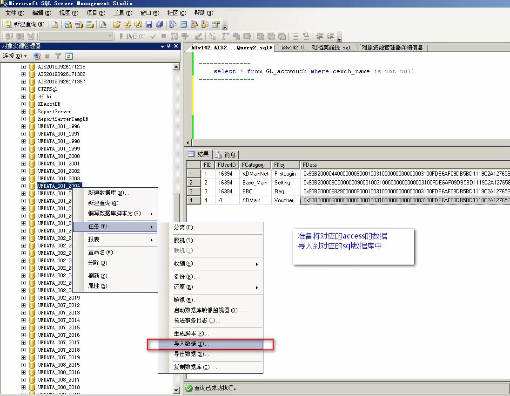Click the Disconnect icon in Object Explorer
This screenshot has width=510, height=396.
click(x=37, y=56)
